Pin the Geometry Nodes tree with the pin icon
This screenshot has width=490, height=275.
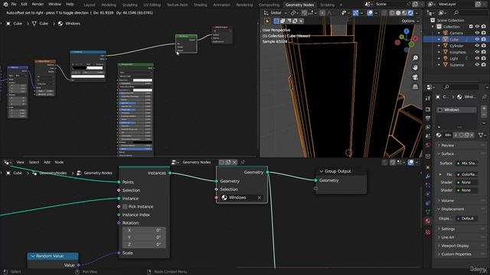pos(243,162)
